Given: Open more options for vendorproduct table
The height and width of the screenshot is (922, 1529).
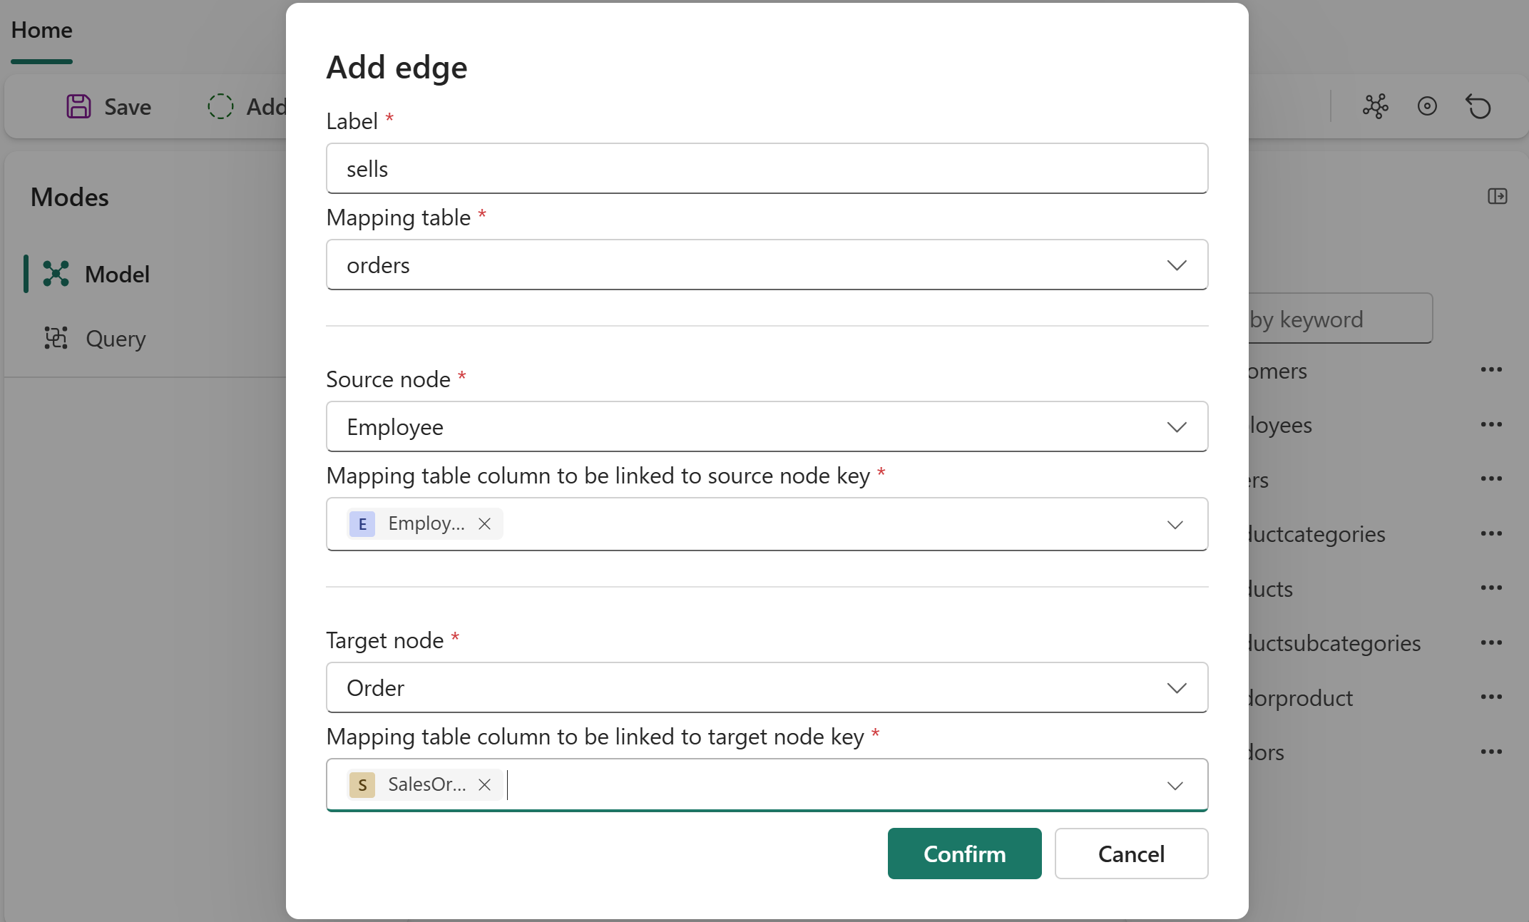Looking at the screenshot, I should click(x=1490, y=697).
